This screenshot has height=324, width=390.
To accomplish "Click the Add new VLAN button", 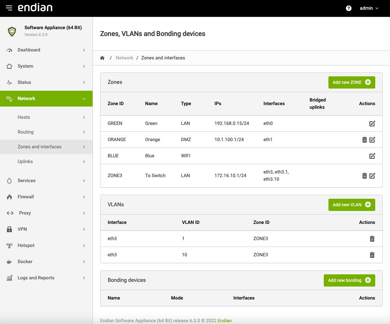I will coord(352,204).
